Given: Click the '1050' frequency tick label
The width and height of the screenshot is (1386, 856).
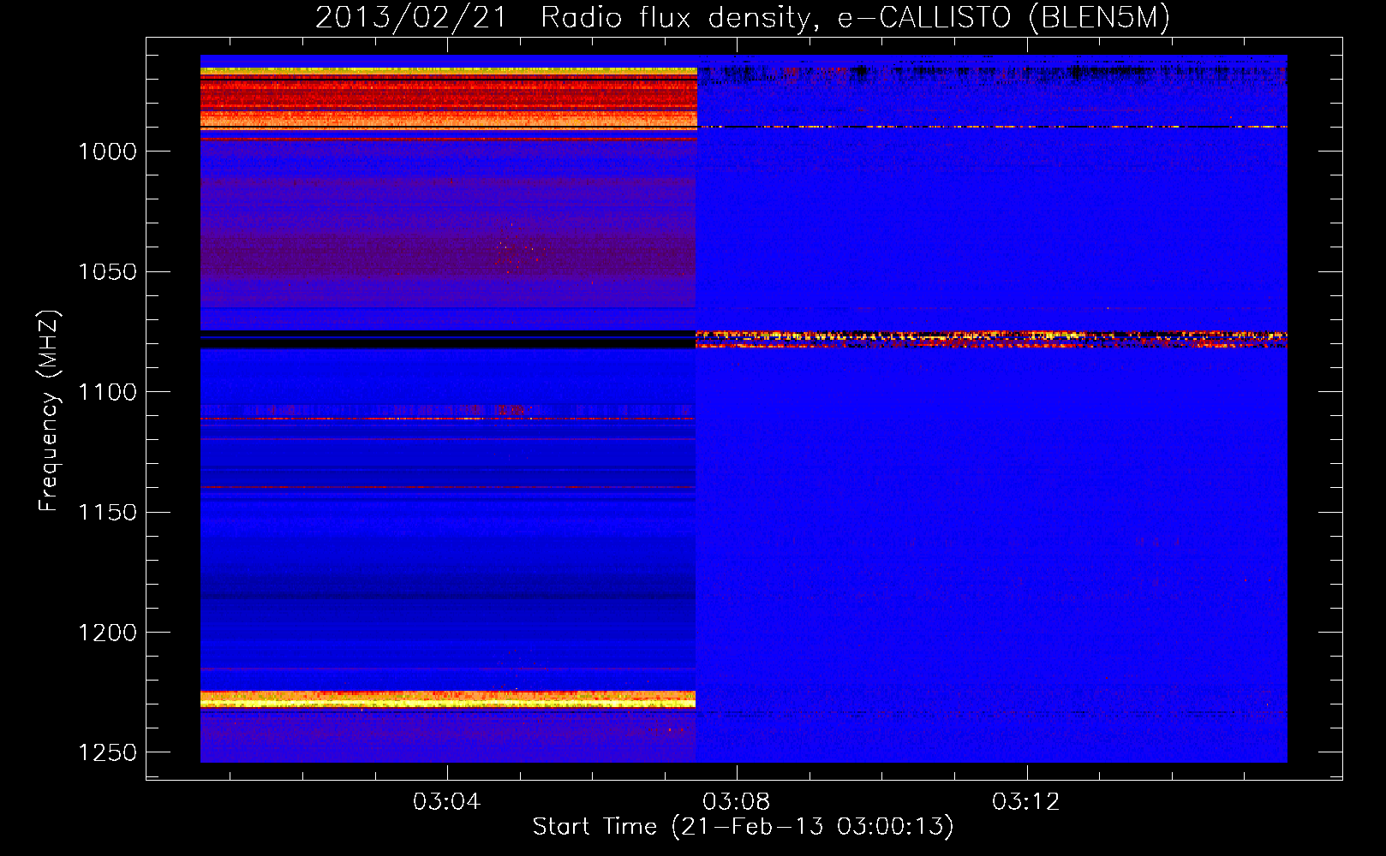Looking at the screenshot, I should (107, 272).
